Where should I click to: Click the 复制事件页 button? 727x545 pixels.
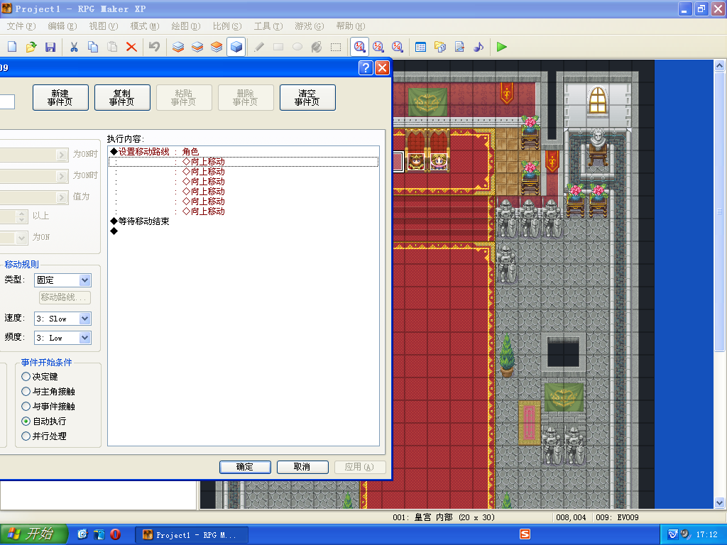(122, 97)
